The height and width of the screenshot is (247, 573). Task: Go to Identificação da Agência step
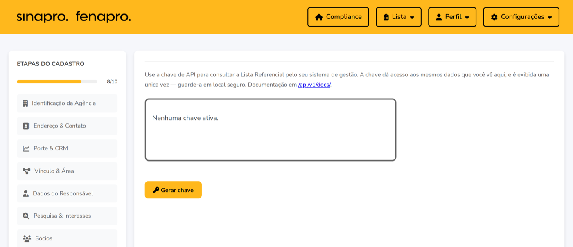(67, 103)
